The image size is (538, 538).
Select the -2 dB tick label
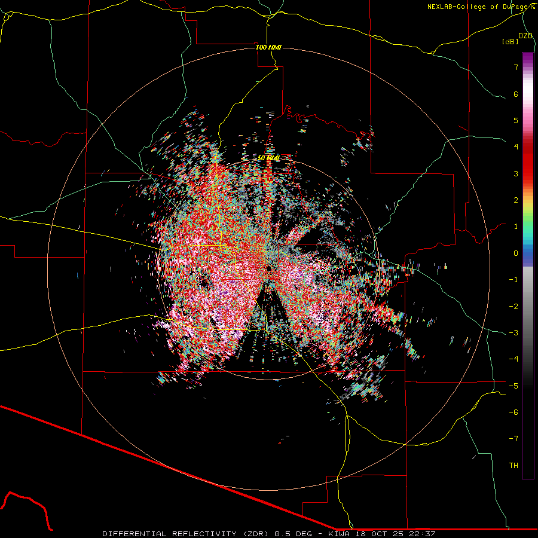(x=513, y=307)
